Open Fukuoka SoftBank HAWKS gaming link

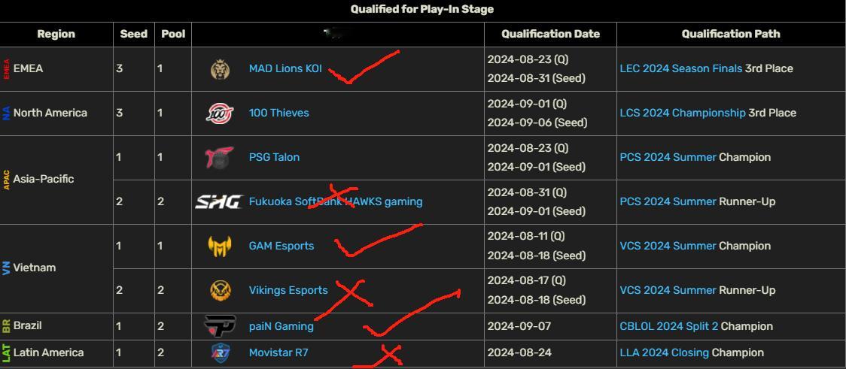coord(336,201)
